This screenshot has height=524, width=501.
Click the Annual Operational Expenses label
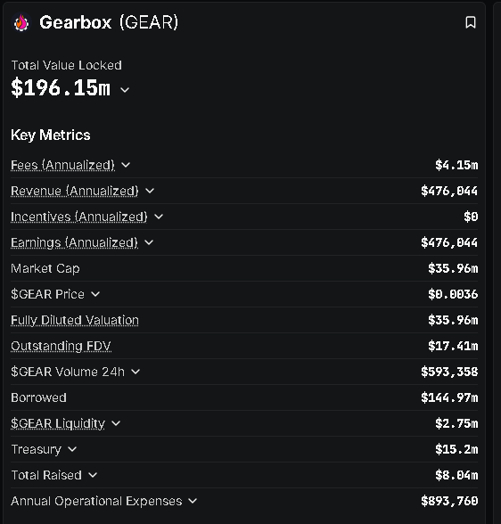click(96, 501)
